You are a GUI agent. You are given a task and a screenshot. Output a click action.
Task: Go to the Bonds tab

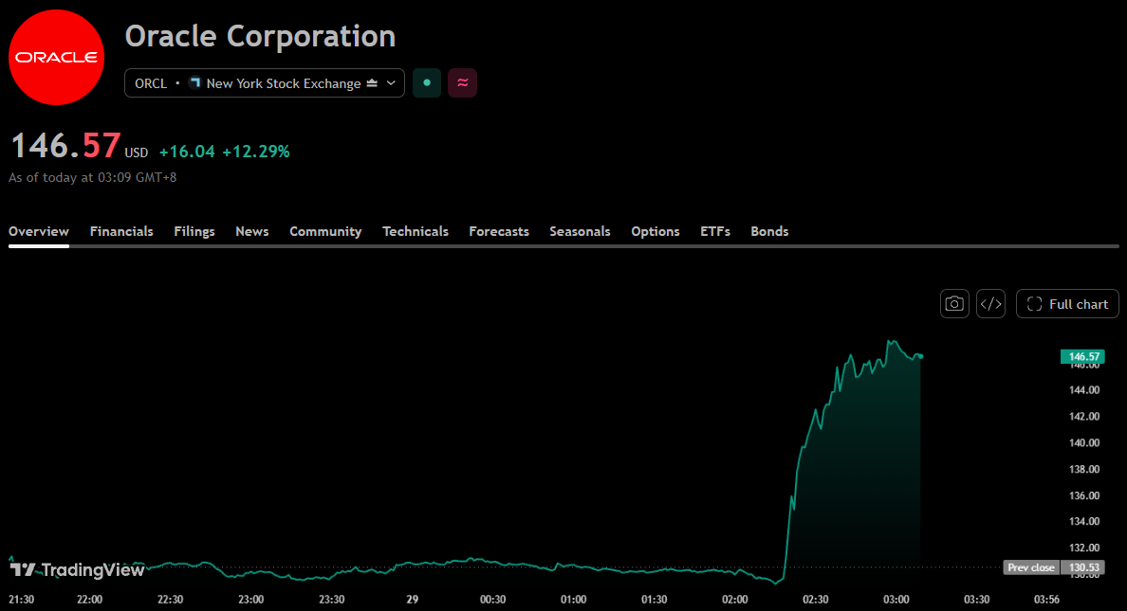pos(769,231)
